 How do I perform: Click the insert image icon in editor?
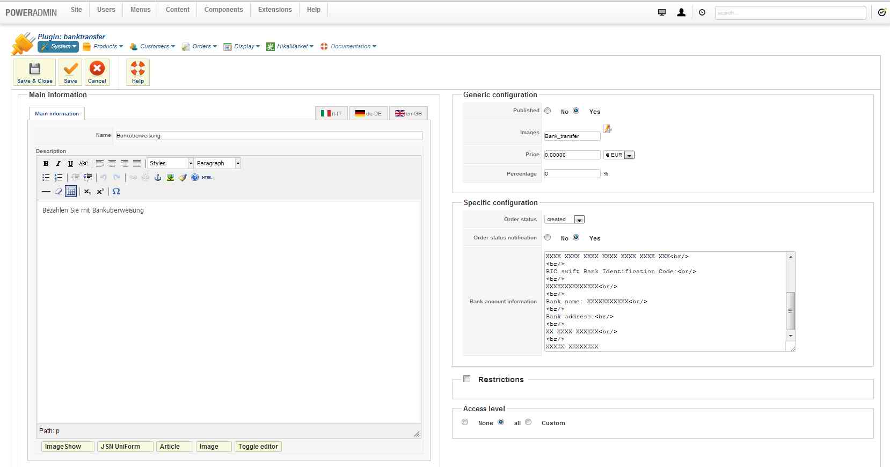pos(170,177)
